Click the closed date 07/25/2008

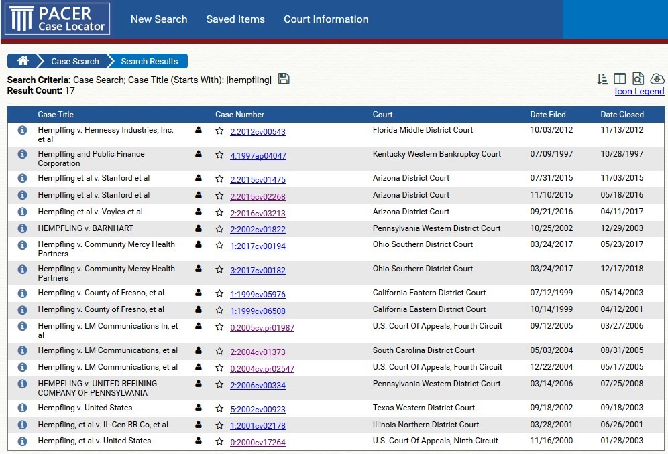(622, 384)
